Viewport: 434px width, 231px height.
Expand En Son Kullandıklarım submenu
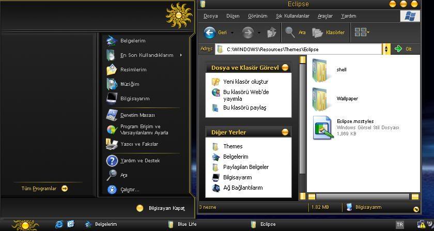pyautogui.click(x=144, y=55)
